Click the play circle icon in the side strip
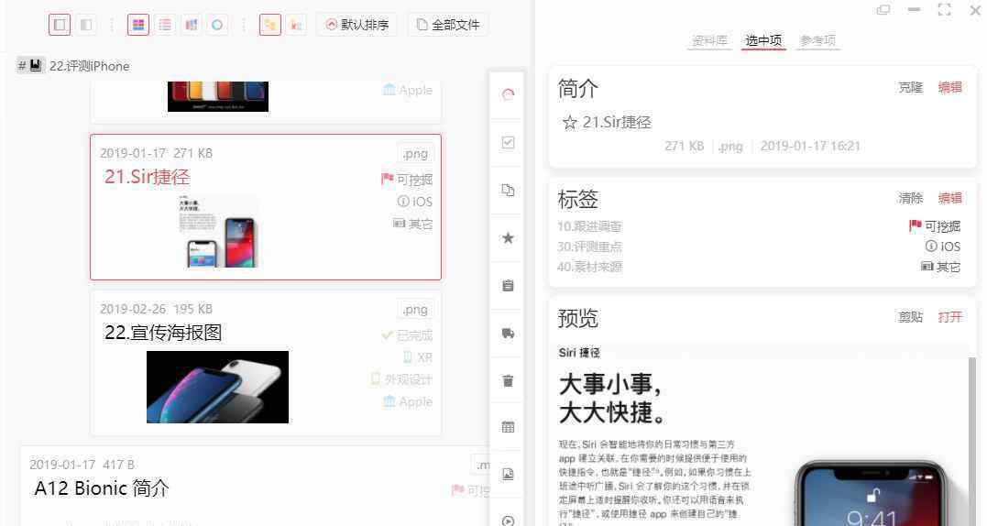The image size is (987, 526). pos(508,521)
